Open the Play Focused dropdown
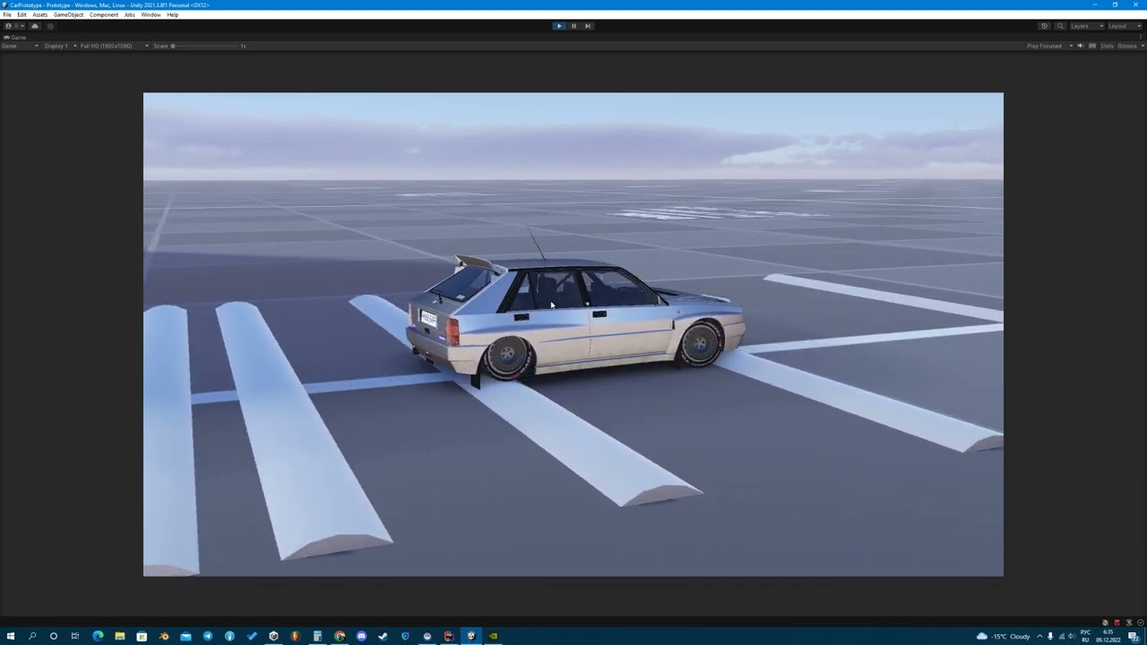1147x645 pixels. click(1049, 46)
